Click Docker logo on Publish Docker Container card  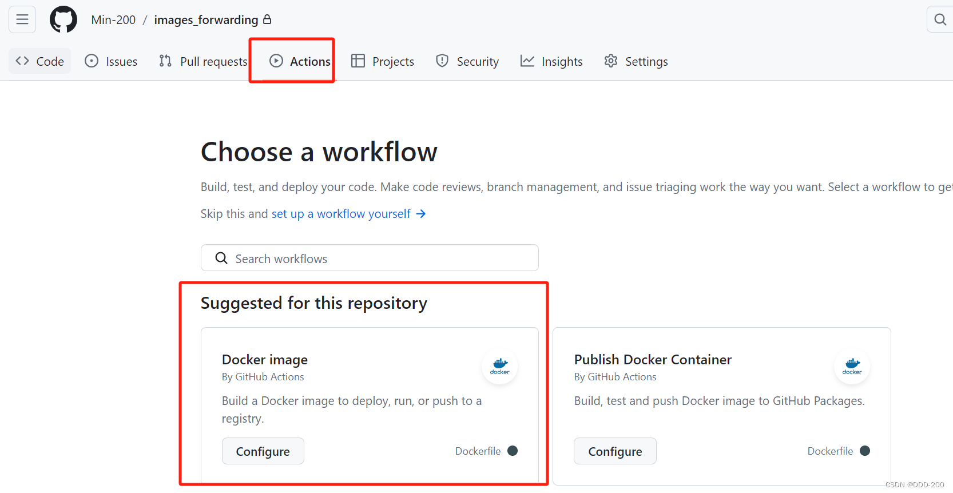(x=852, y=366)
